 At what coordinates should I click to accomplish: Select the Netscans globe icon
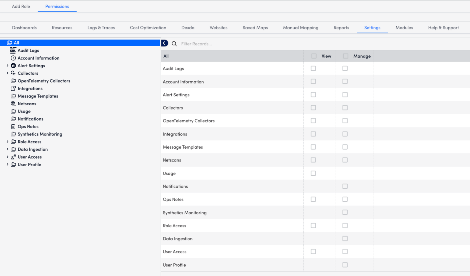point(13,103)
